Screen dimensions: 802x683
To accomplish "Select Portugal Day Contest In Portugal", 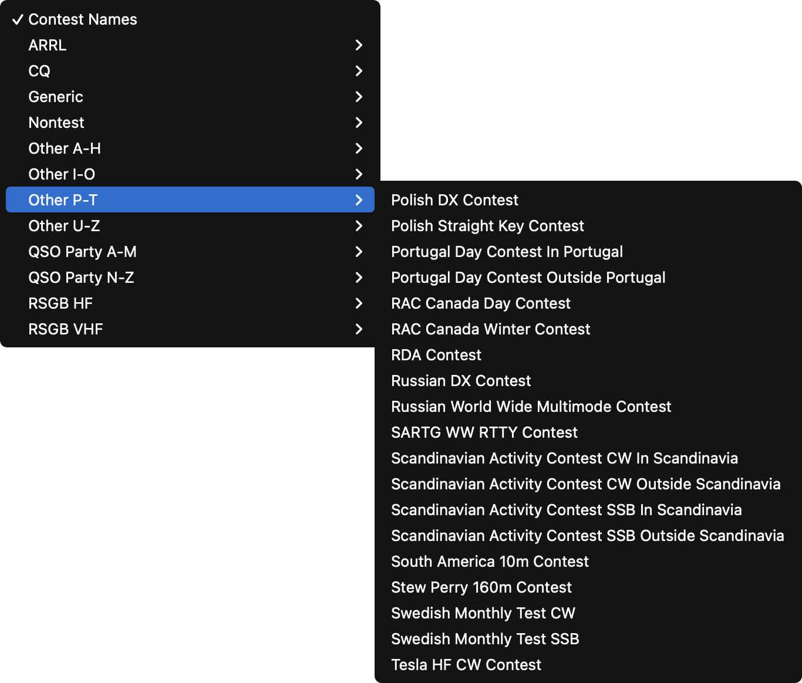I will (x=588, y=252).
